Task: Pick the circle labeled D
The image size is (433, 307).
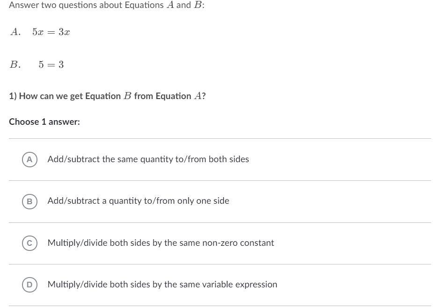Action: pyautogui.click(x=29, y=285)
